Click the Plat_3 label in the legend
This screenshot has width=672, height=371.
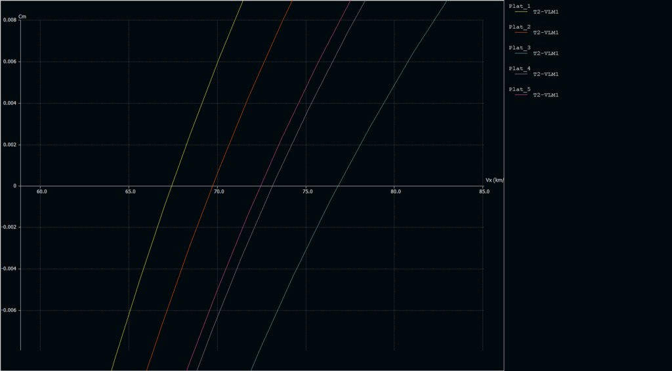tap(519, 48)
